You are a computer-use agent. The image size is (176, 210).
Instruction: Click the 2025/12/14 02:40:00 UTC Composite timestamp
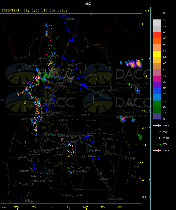35,10
